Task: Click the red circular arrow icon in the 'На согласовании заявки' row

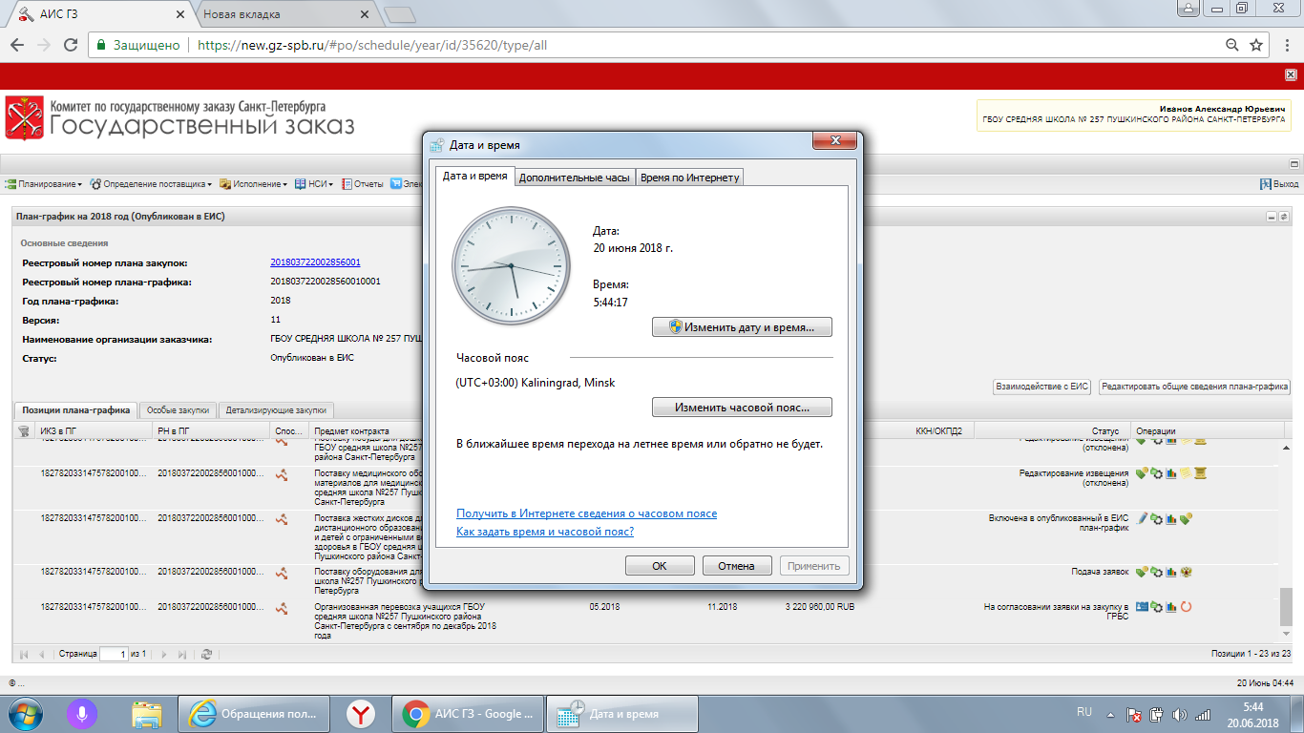Action: pyautogui.click(x=1187, y=606)
